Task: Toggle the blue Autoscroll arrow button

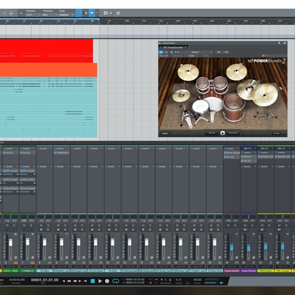Action: [91, 13]
